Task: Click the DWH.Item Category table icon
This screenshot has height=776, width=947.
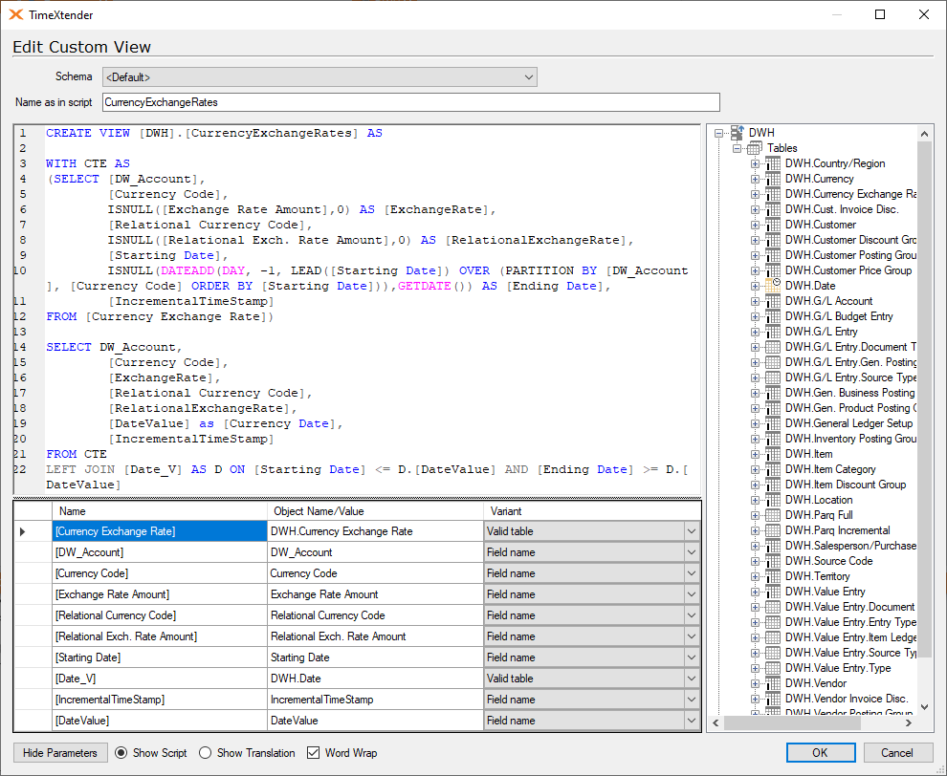Action: (773, 469)
